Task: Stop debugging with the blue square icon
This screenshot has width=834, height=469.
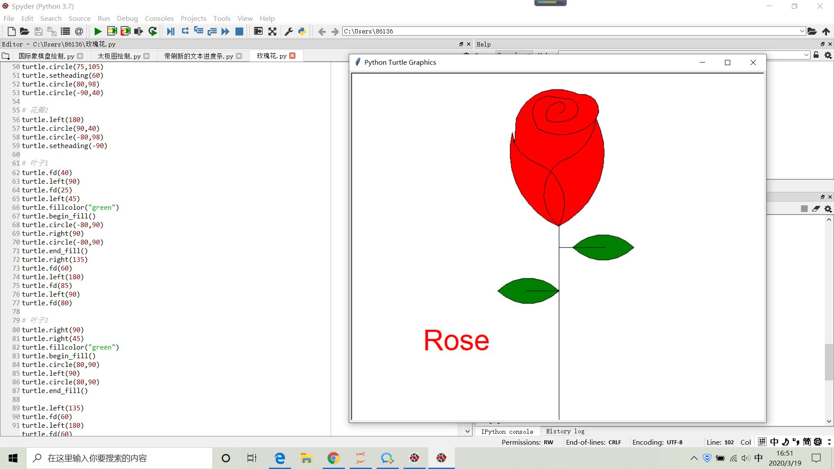Action: coord(239,31)
